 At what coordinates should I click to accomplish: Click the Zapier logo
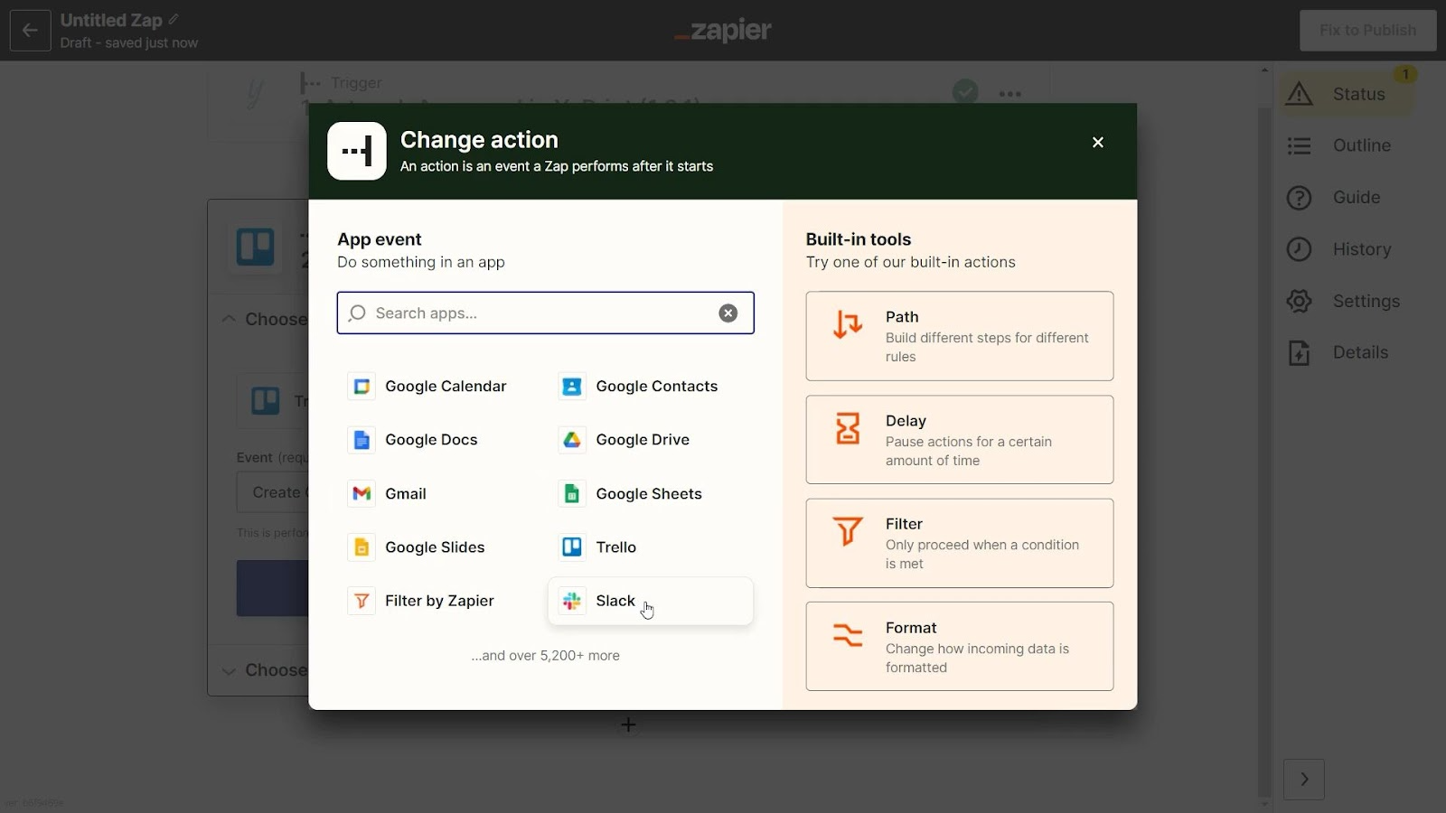point(723,31)
